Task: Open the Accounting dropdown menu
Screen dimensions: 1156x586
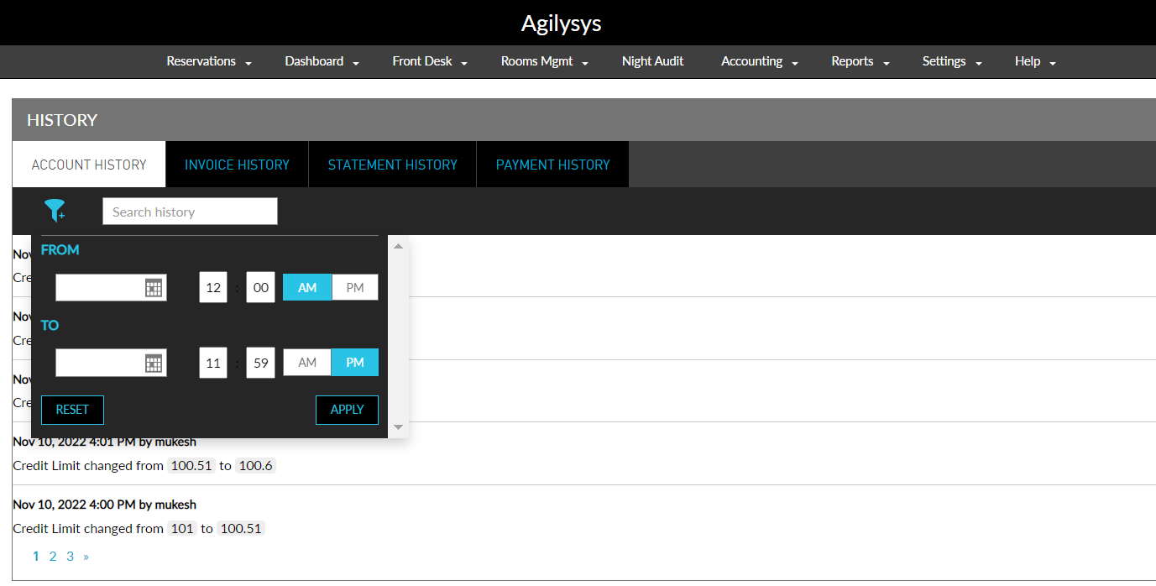Action: (x=759, y=61)
